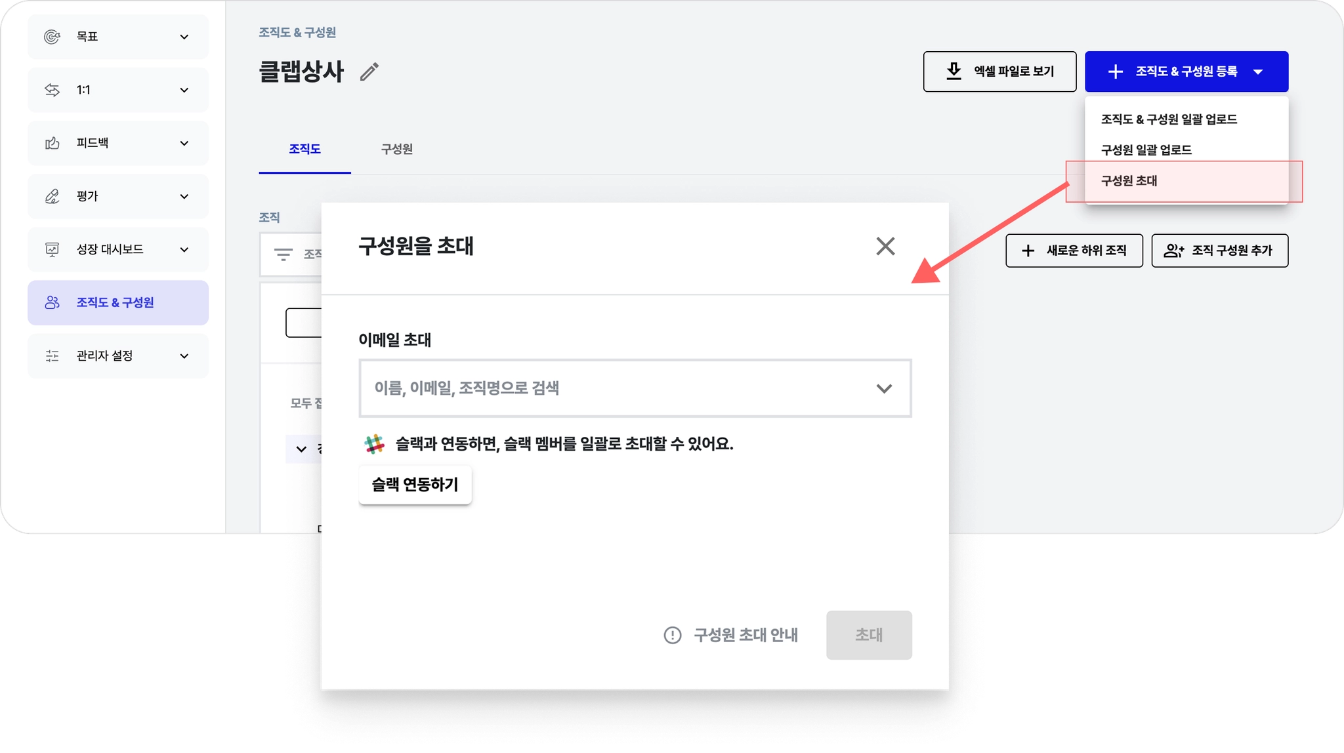Viewport: 1344px width, 753px height.
Task: Click the 엑셀 파일로 보기 button
Action: click(x=999, y=71)
